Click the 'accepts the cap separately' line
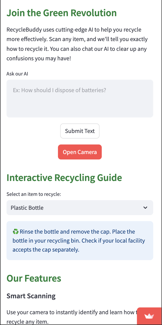The width and height of the screenshot is (162, 325). [x=46, y=250]
